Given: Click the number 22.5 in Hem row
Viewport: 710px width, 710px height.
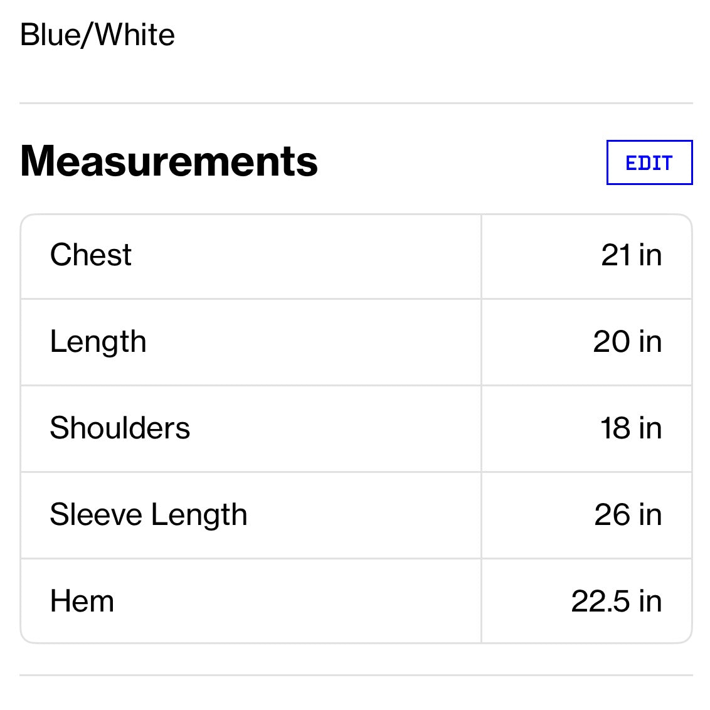Looking at the screenshot, I should pyautogui.click(x=600, y=601).
